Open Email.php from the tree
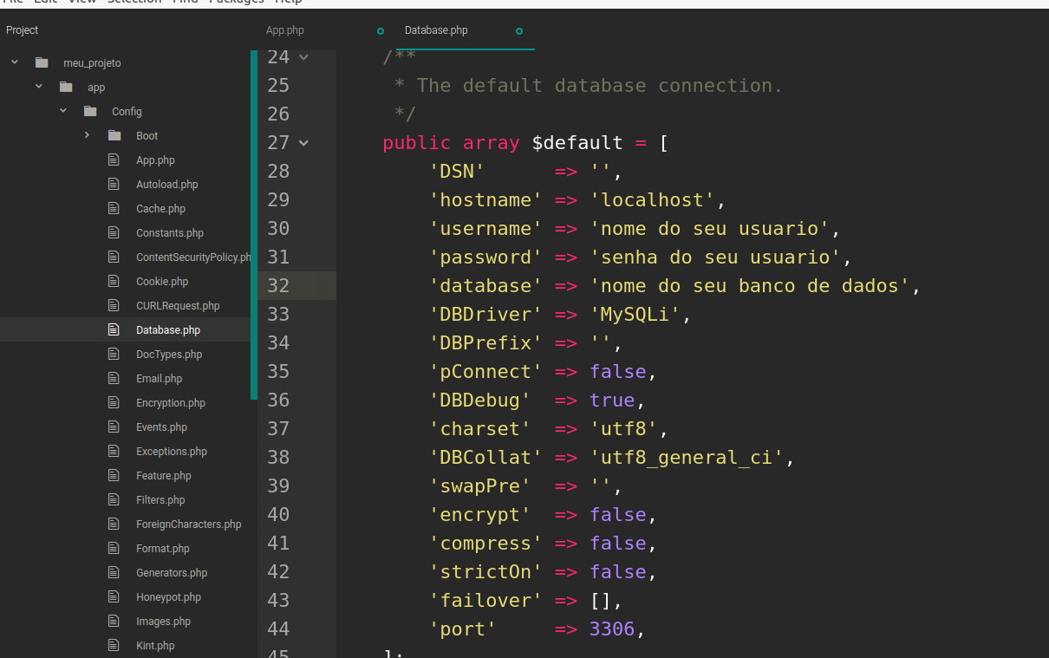Viewport: 1049px width, 658px height. click(159, 379)
